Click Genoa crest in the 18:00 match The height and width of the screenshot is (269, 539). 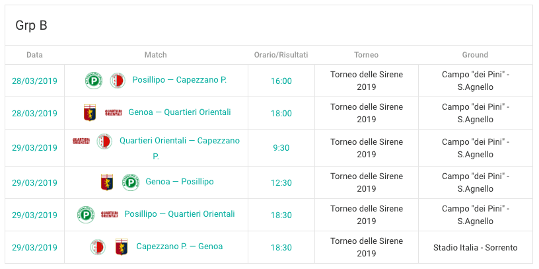(x=89, y=113)
